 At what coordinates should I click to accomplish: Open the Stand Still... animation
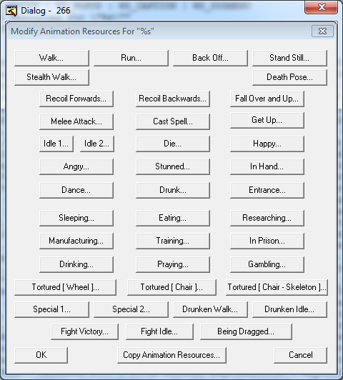pos(289,58)
